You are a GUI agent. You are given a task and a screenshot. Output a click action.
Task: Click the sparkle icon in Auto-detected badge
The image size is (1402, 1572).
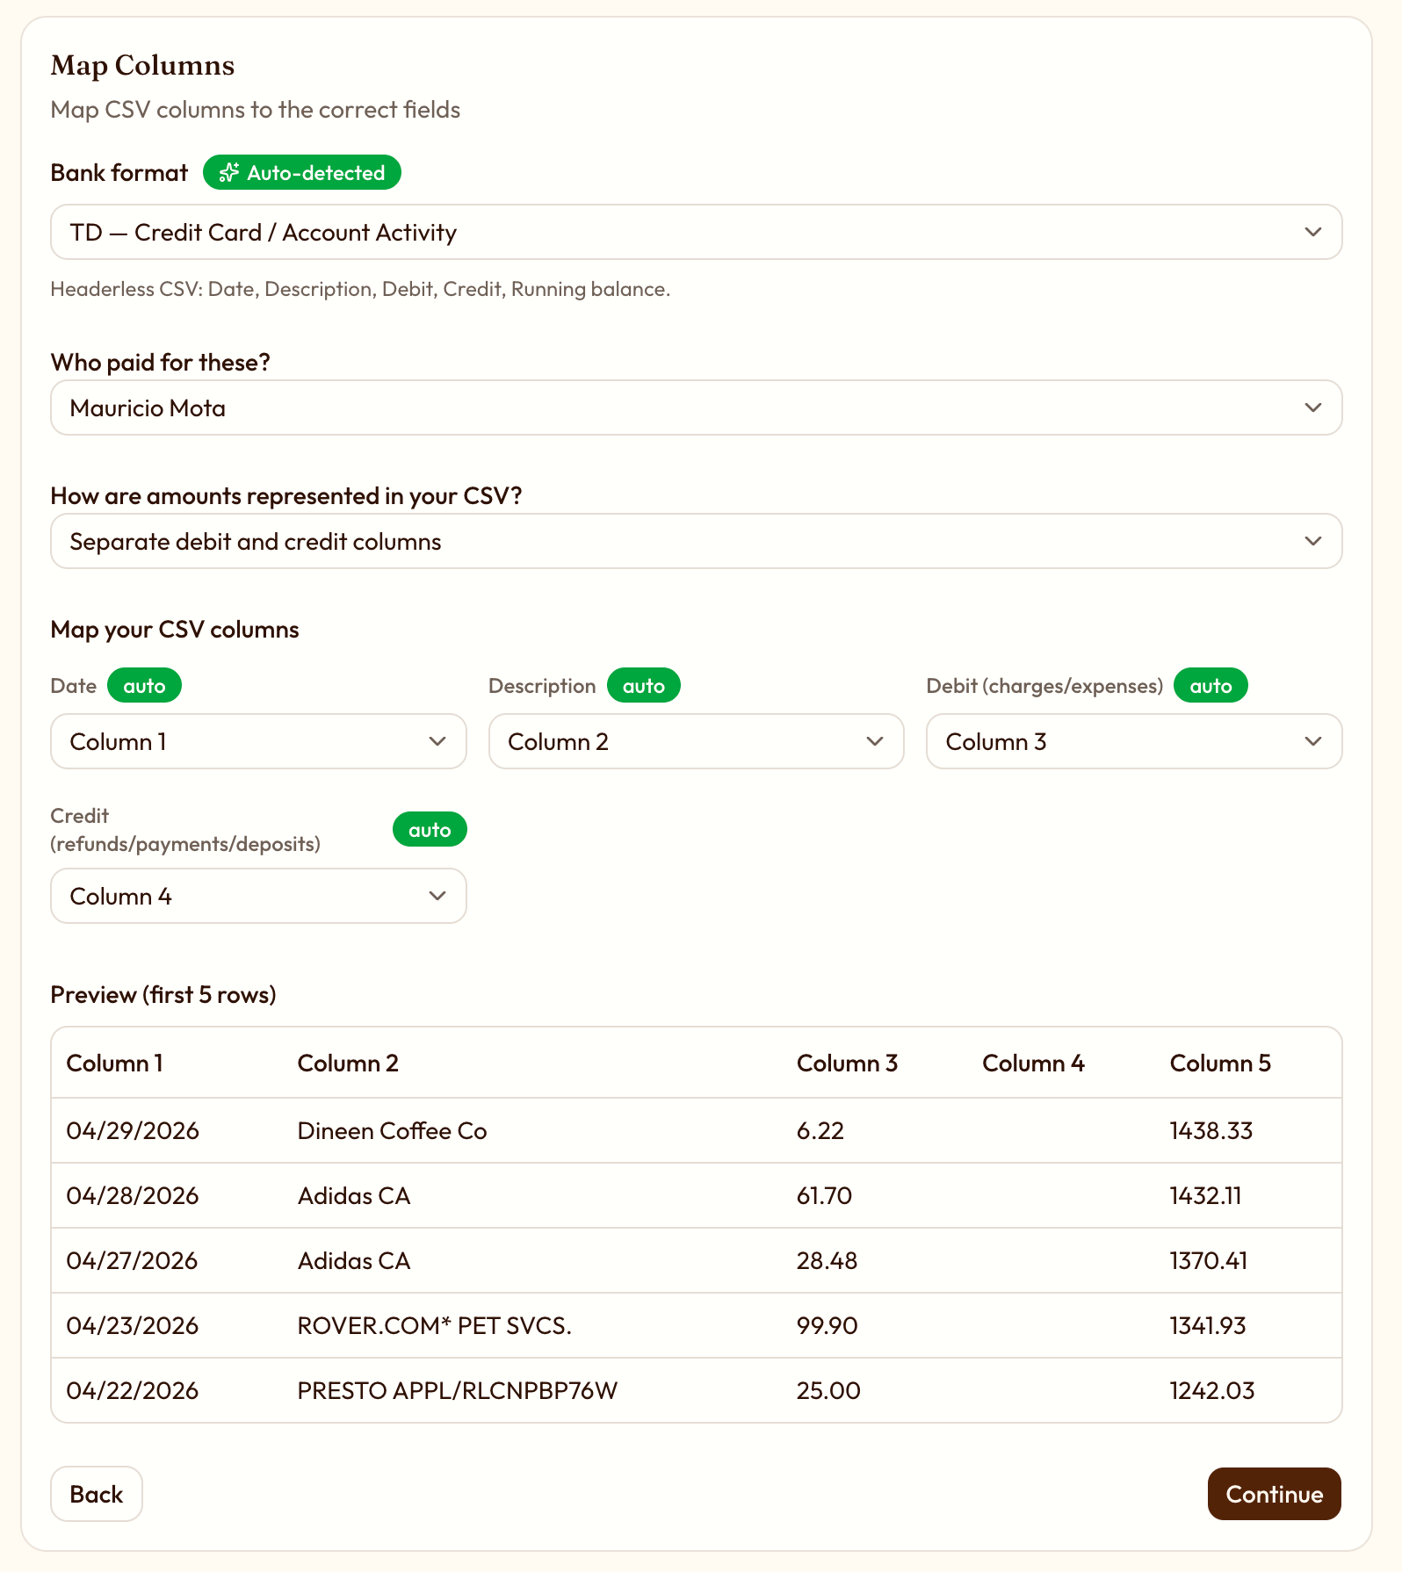tap(229, 173)
